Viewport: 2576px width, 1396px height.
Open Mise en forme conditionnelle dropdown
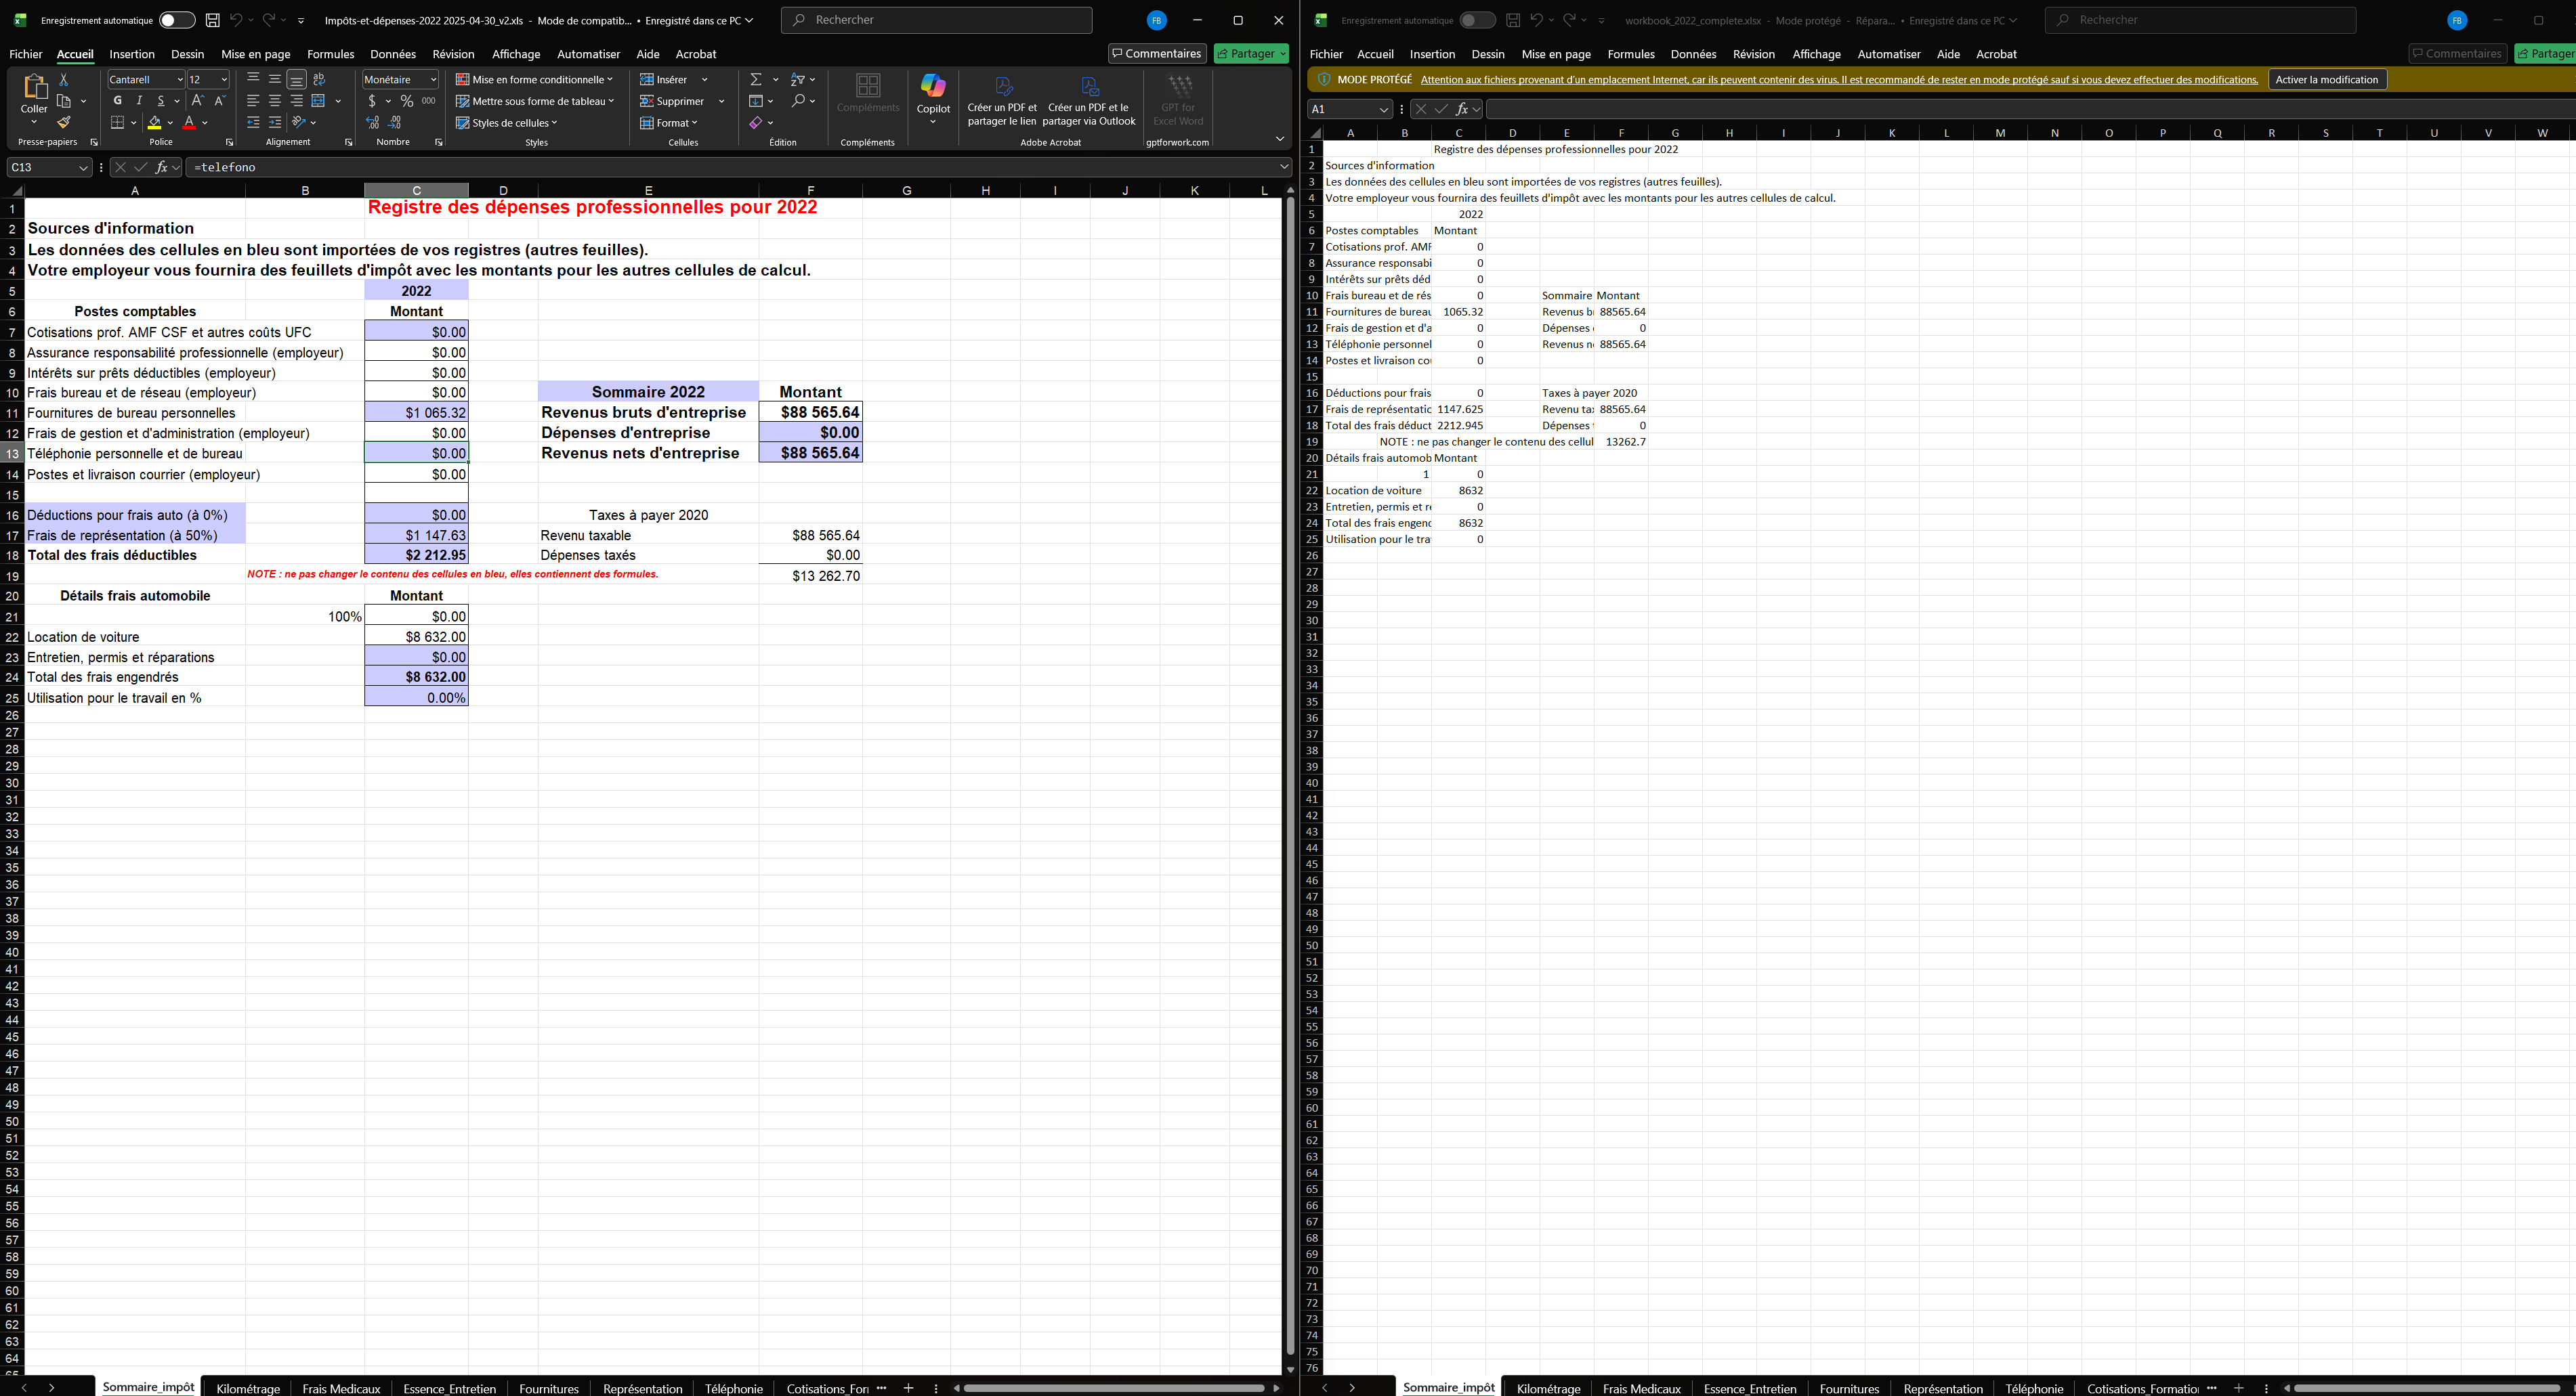[534, 79]
